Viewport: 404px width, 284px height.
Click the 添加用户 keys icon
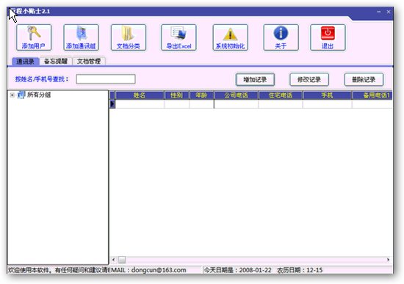[34, 33]
